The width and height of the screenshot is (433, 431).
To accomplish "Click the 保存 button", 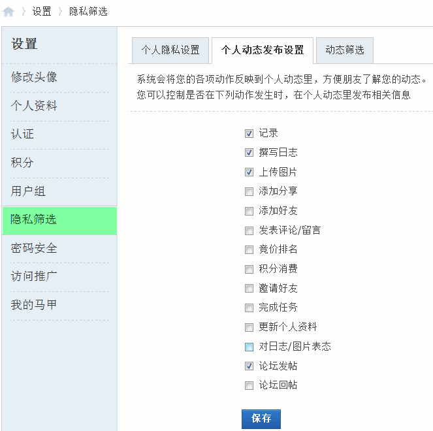I will 261,419.
